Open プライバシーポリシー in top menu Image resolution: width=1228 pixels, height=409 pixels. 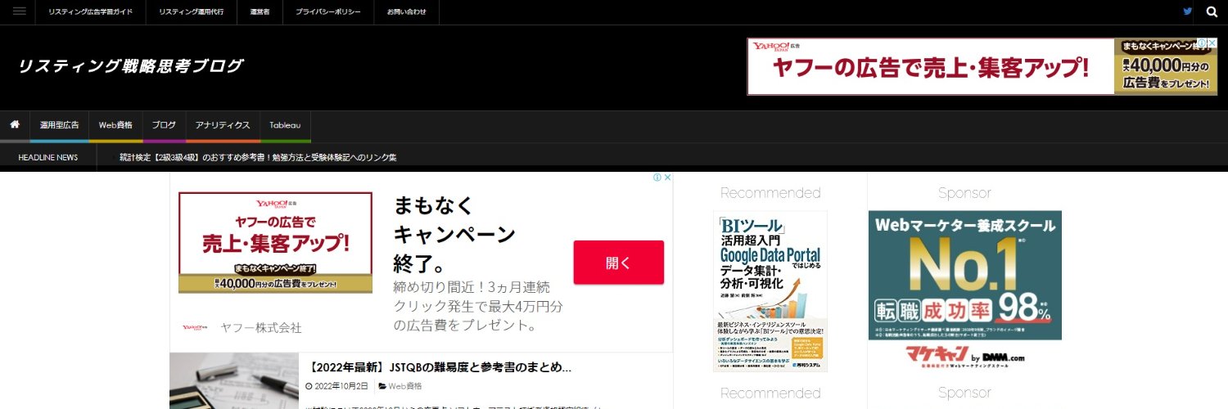click(x=328, y=12)
